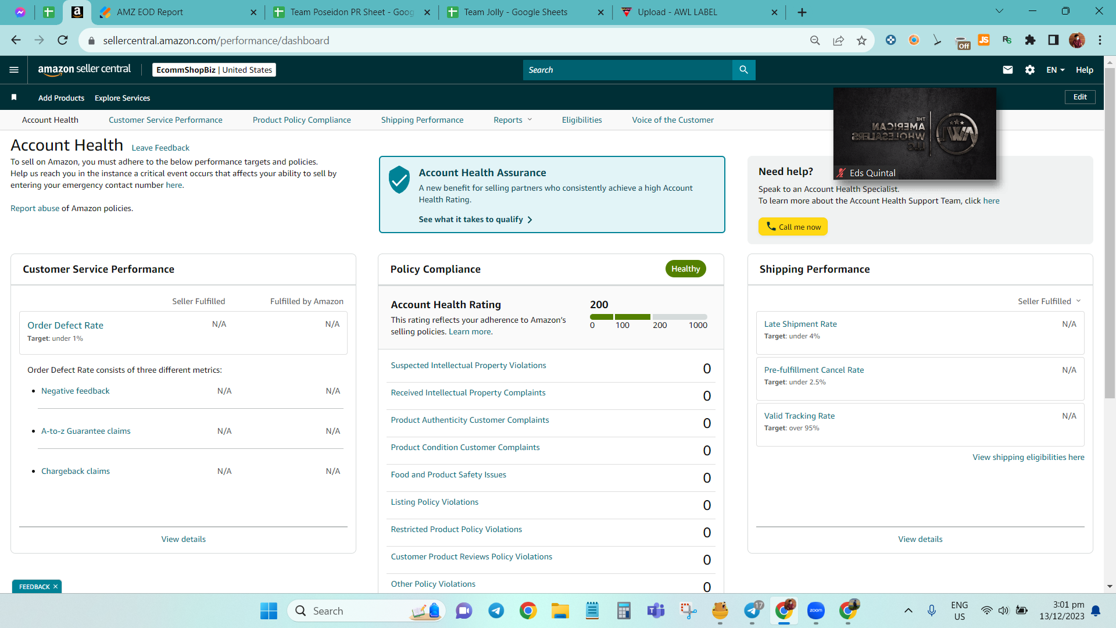
Task: Open the browser zoom magnifier icon
Action: point(815,40)
